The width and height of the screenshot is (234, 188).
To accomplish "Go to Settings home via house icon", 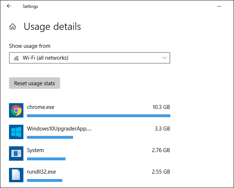I will click(13, 27).
